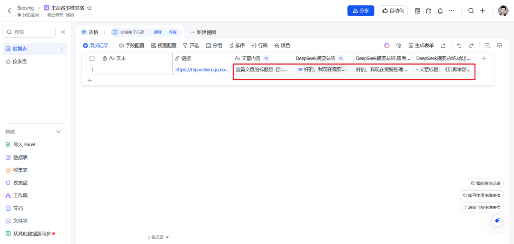Open the 填色 fill color tool
This screenshot has height=244, width=514.
[282, 46]
